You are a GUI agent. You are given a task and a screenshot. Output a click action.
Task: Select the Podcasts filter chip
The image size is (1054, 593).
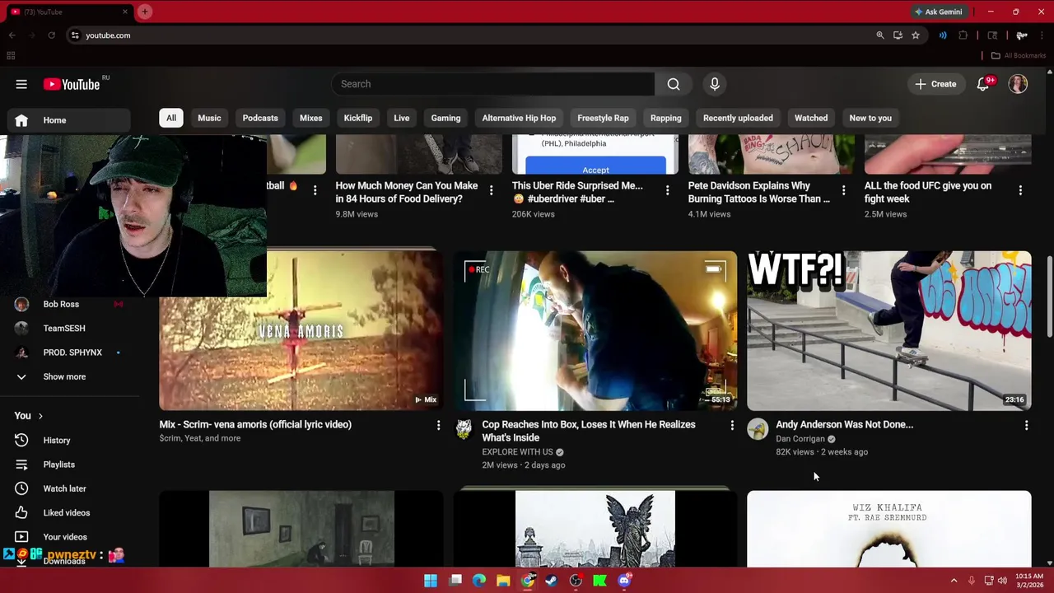coord(260,118)
